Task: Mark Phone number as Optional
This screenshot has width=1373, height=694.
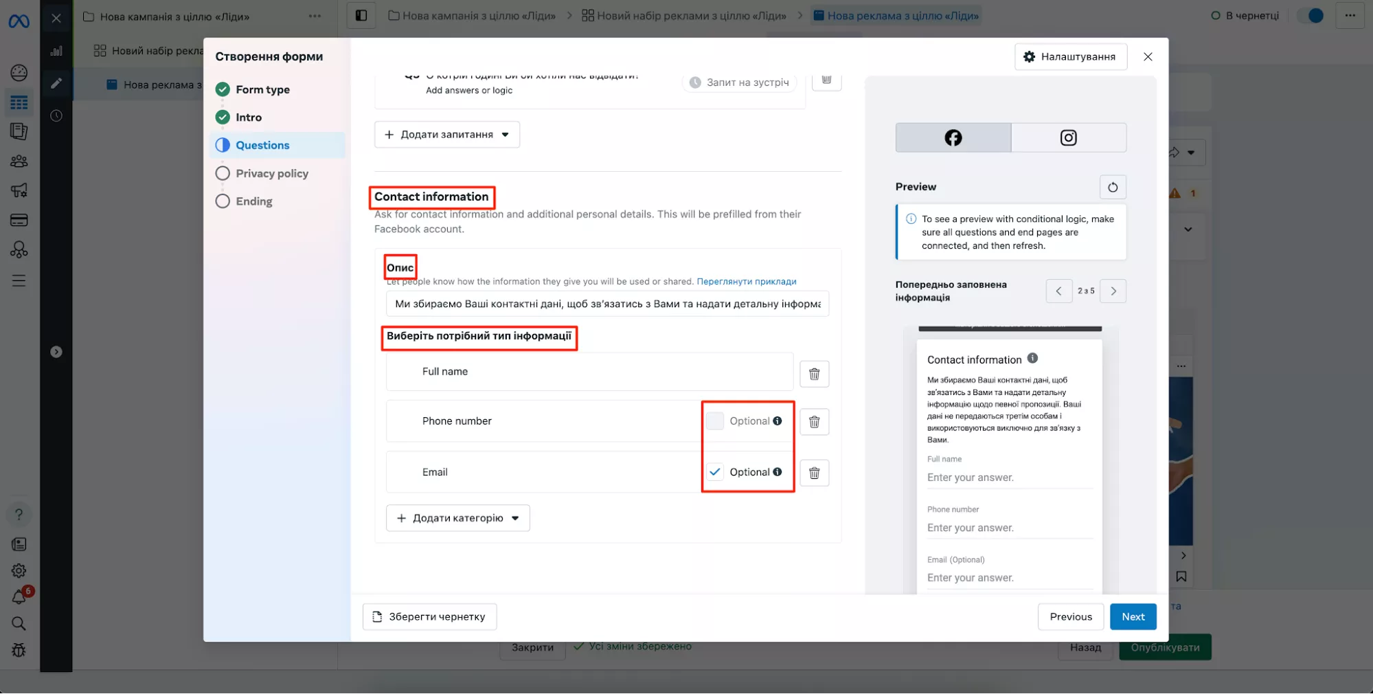Action: coord(715,421)
